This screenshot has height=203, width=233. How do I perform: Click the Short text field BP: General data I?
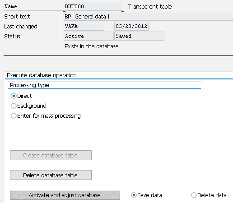(149, 16)
